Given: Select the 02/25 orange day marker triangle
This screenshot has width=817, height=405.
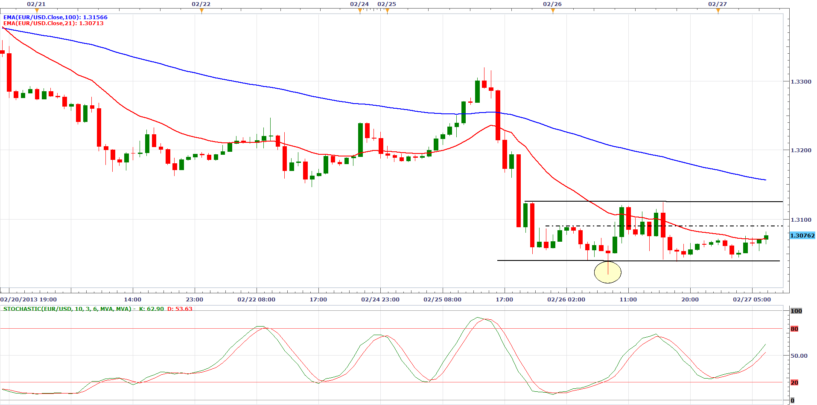Looking at the screenshot, I should (x=387, y=11).
